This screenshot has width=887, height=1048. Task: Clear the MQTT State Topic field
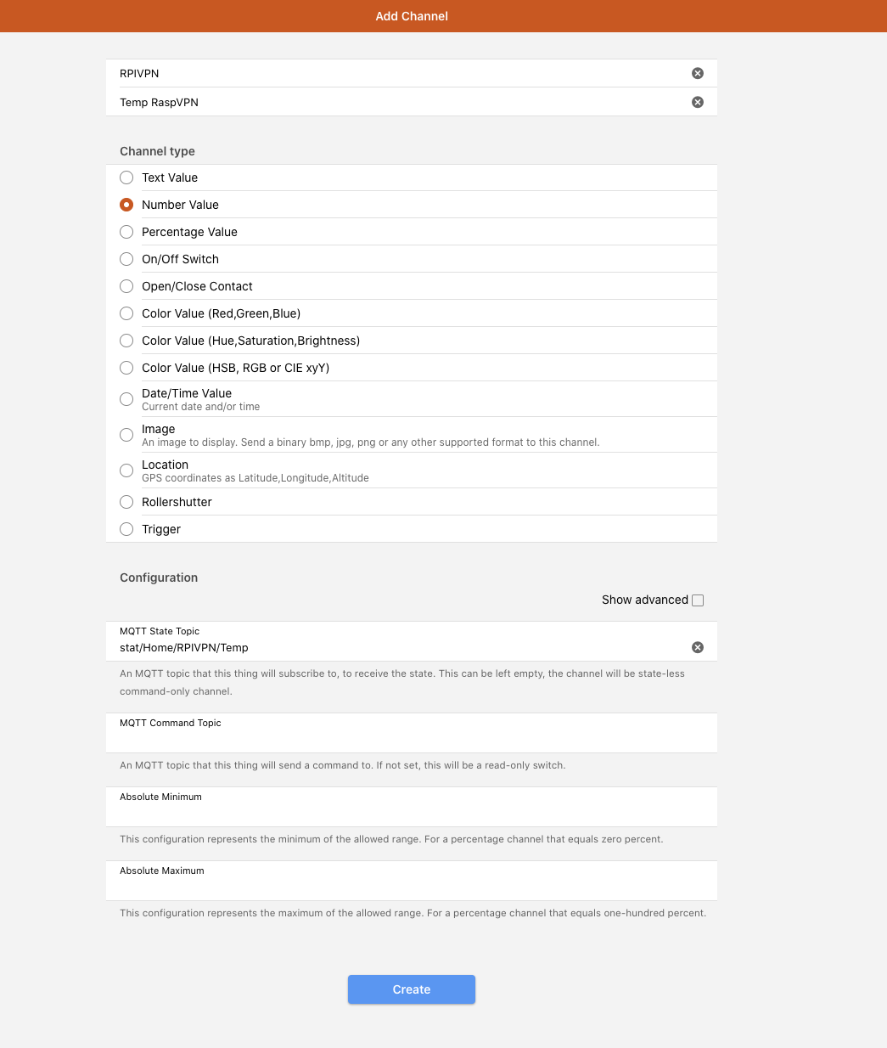(698, 647)
